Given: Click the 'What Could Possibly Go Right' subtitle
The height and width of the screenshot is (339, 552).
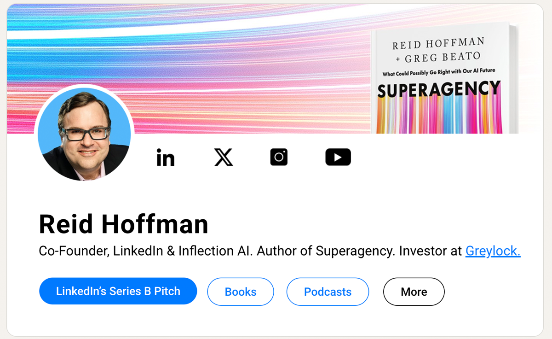Looking at the screenshot, I should click(x=439, y=71).
